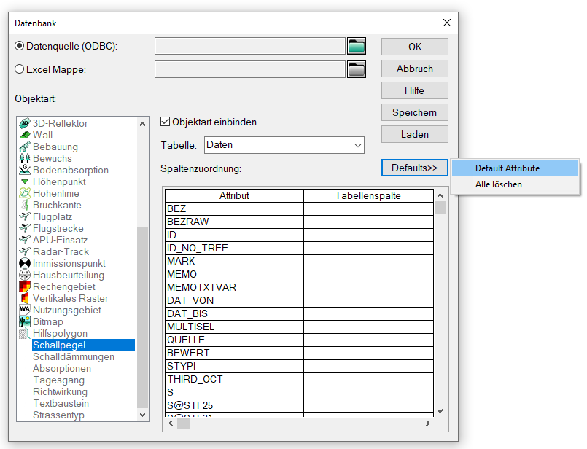This screenshot has height=449, width=587.
Task: Click the Flugstrecke airplane icon
Action: pyautogui.click(x=25, y=228)
